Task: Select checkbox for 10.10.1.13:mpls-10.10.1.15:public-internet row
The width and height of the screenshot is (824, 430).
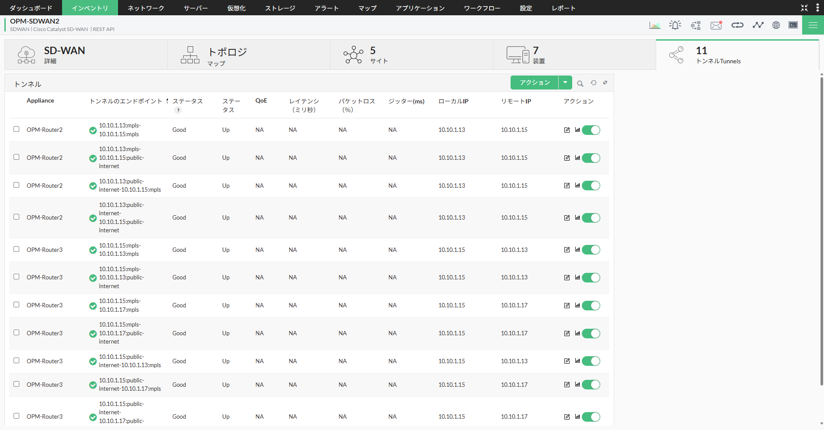Action: 17,157
